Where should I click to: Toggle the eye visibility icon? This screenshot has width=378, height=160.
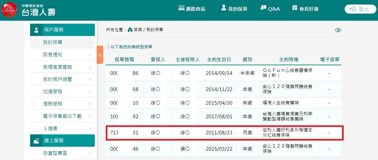tap(338, 30)
